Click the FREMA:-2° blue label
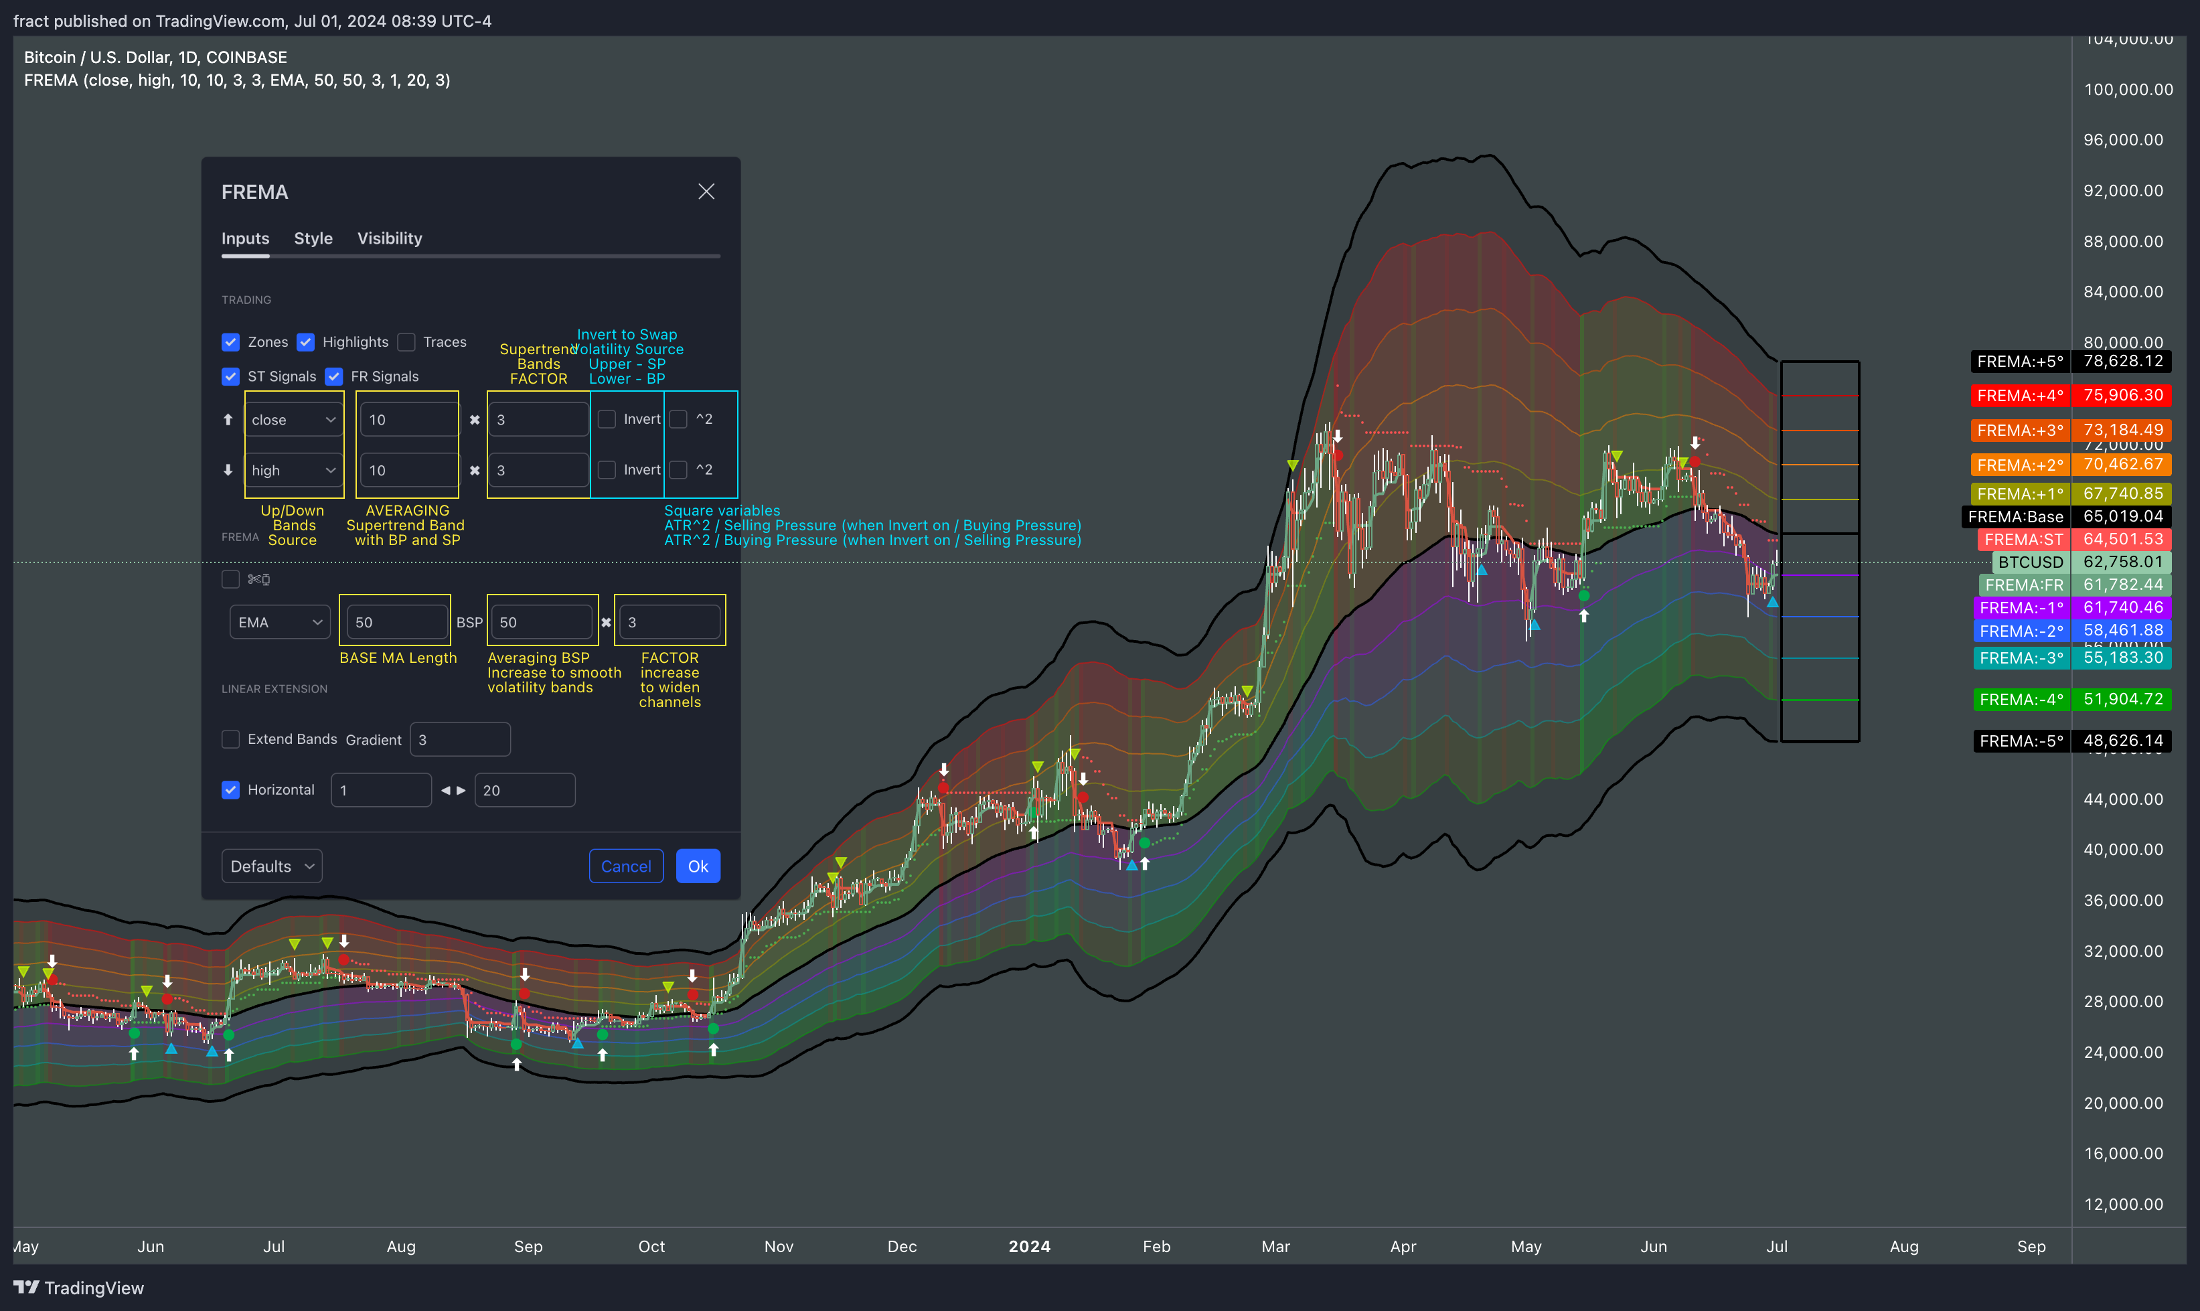The width and height of the screenshot is (2200, 1311). 2021,631
